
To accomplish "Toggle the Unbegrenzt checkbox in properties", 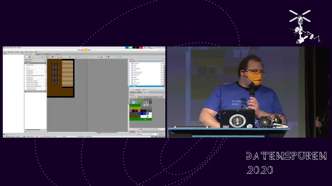I will (46, 74).
